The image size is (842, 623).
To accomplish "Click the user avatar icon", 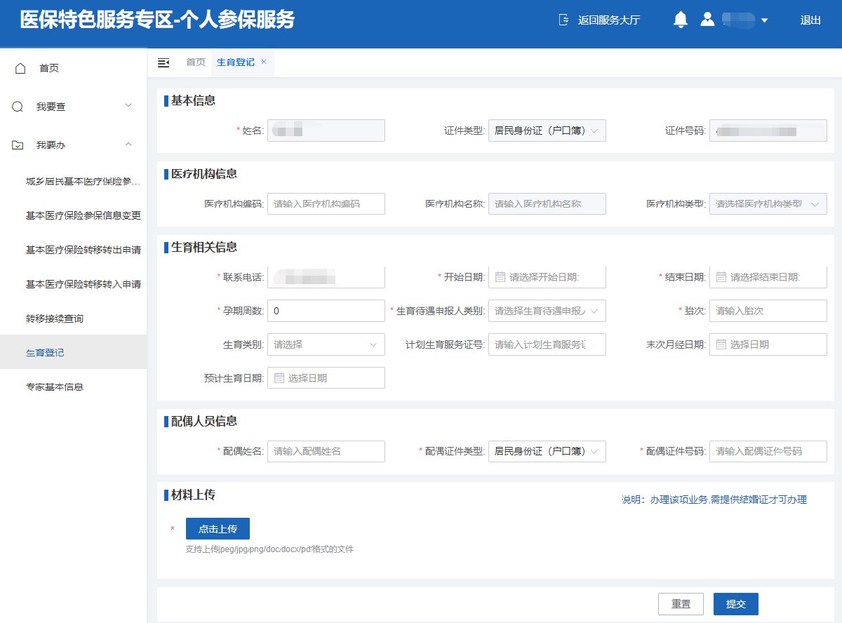I will click(707, 20).
